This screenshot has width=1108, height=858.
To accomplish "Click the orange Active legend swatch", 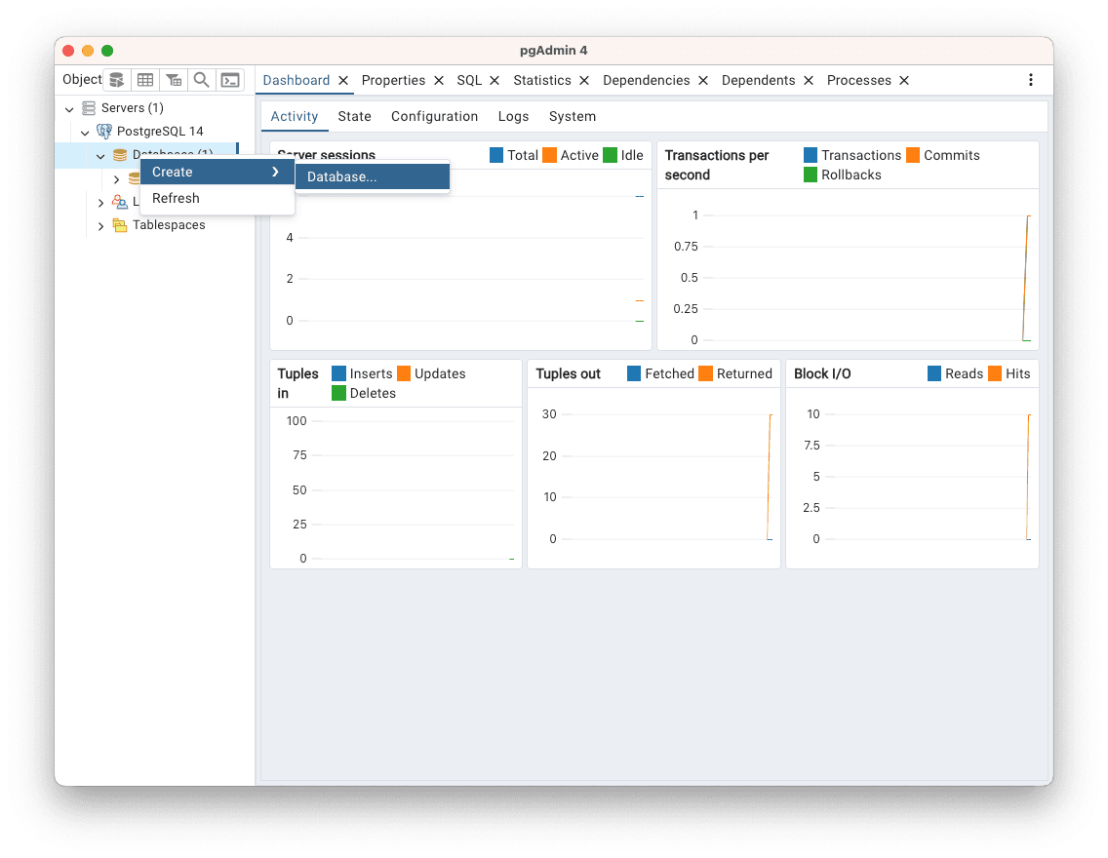I will point(549,155).
